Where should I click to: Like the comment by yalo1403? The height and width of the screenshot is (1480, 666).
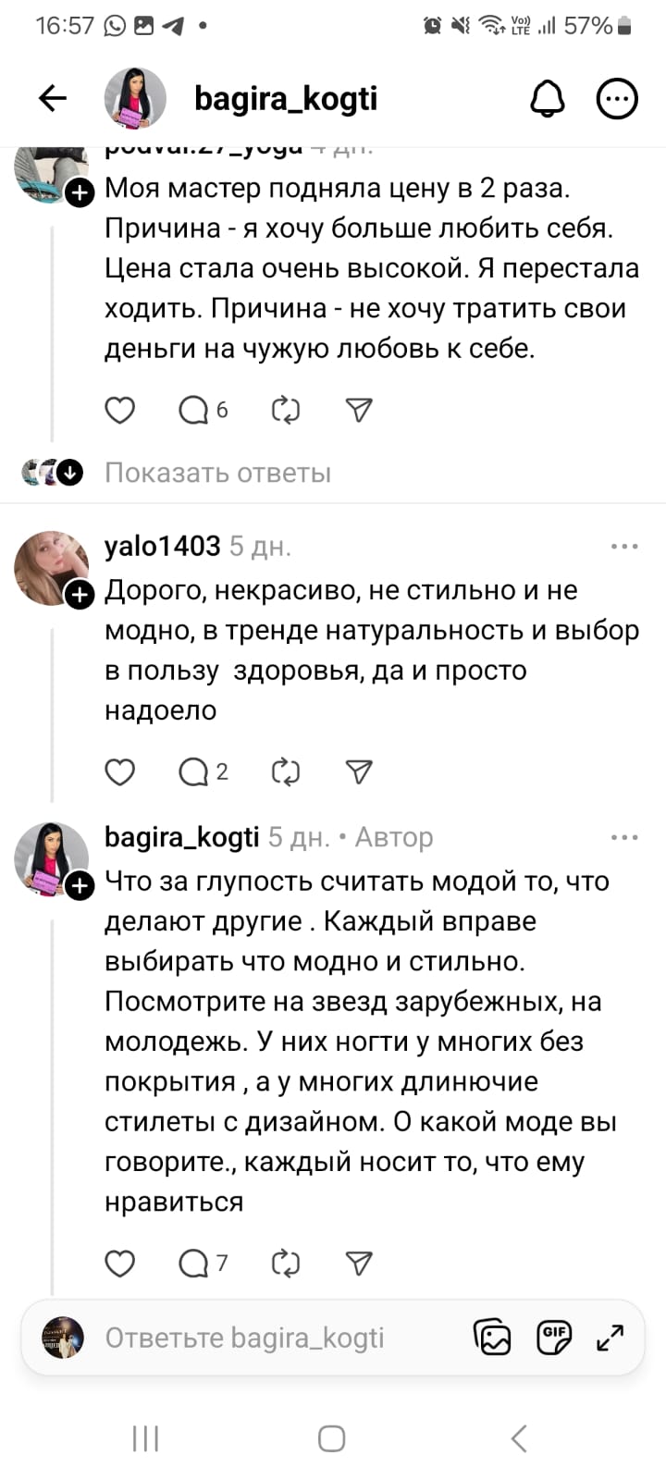click(120, 771)
